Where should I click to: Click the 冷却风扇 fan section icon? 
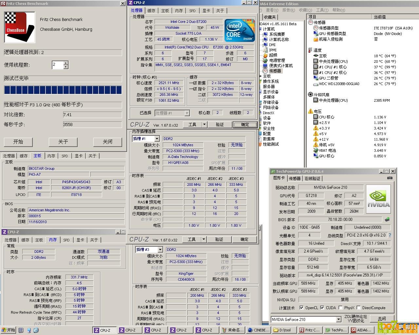310,95
